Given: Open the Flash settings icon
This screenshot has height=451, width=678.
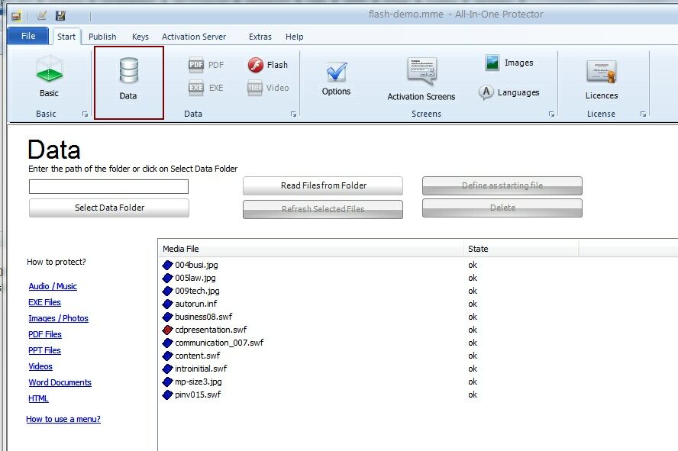Looking at the screenshot, I should click(x=256, y=66).
